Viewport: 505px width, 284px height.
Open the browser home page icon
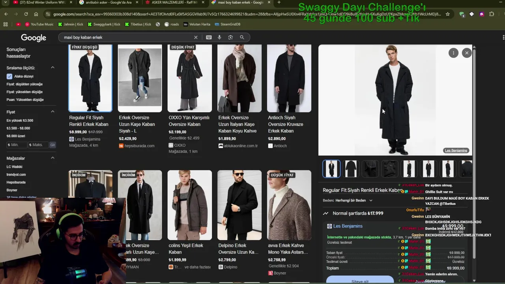(x=36, y=14)
